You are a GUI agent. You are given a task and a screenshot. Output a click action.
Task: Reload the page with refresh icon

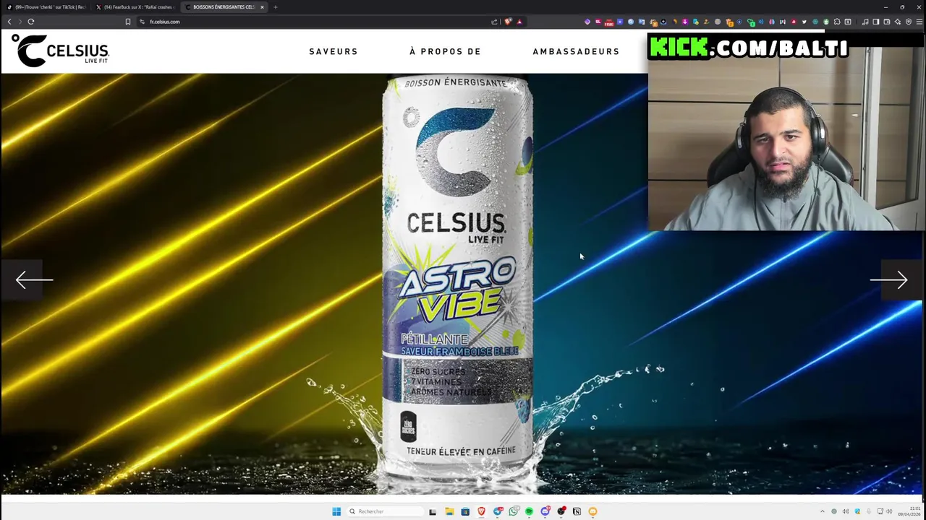click(x=31, y=22)
